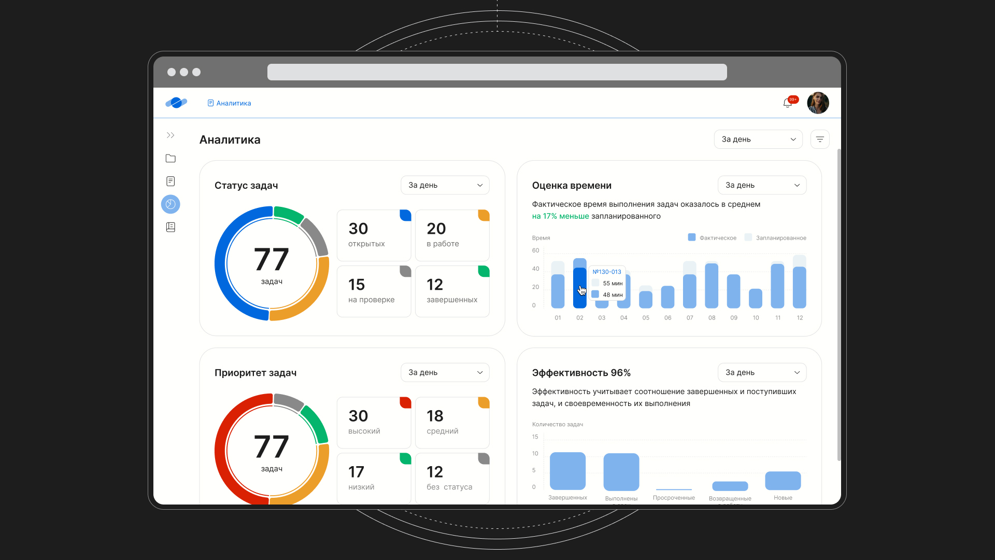Open the top page-level За день dropdown

(758, 139)
